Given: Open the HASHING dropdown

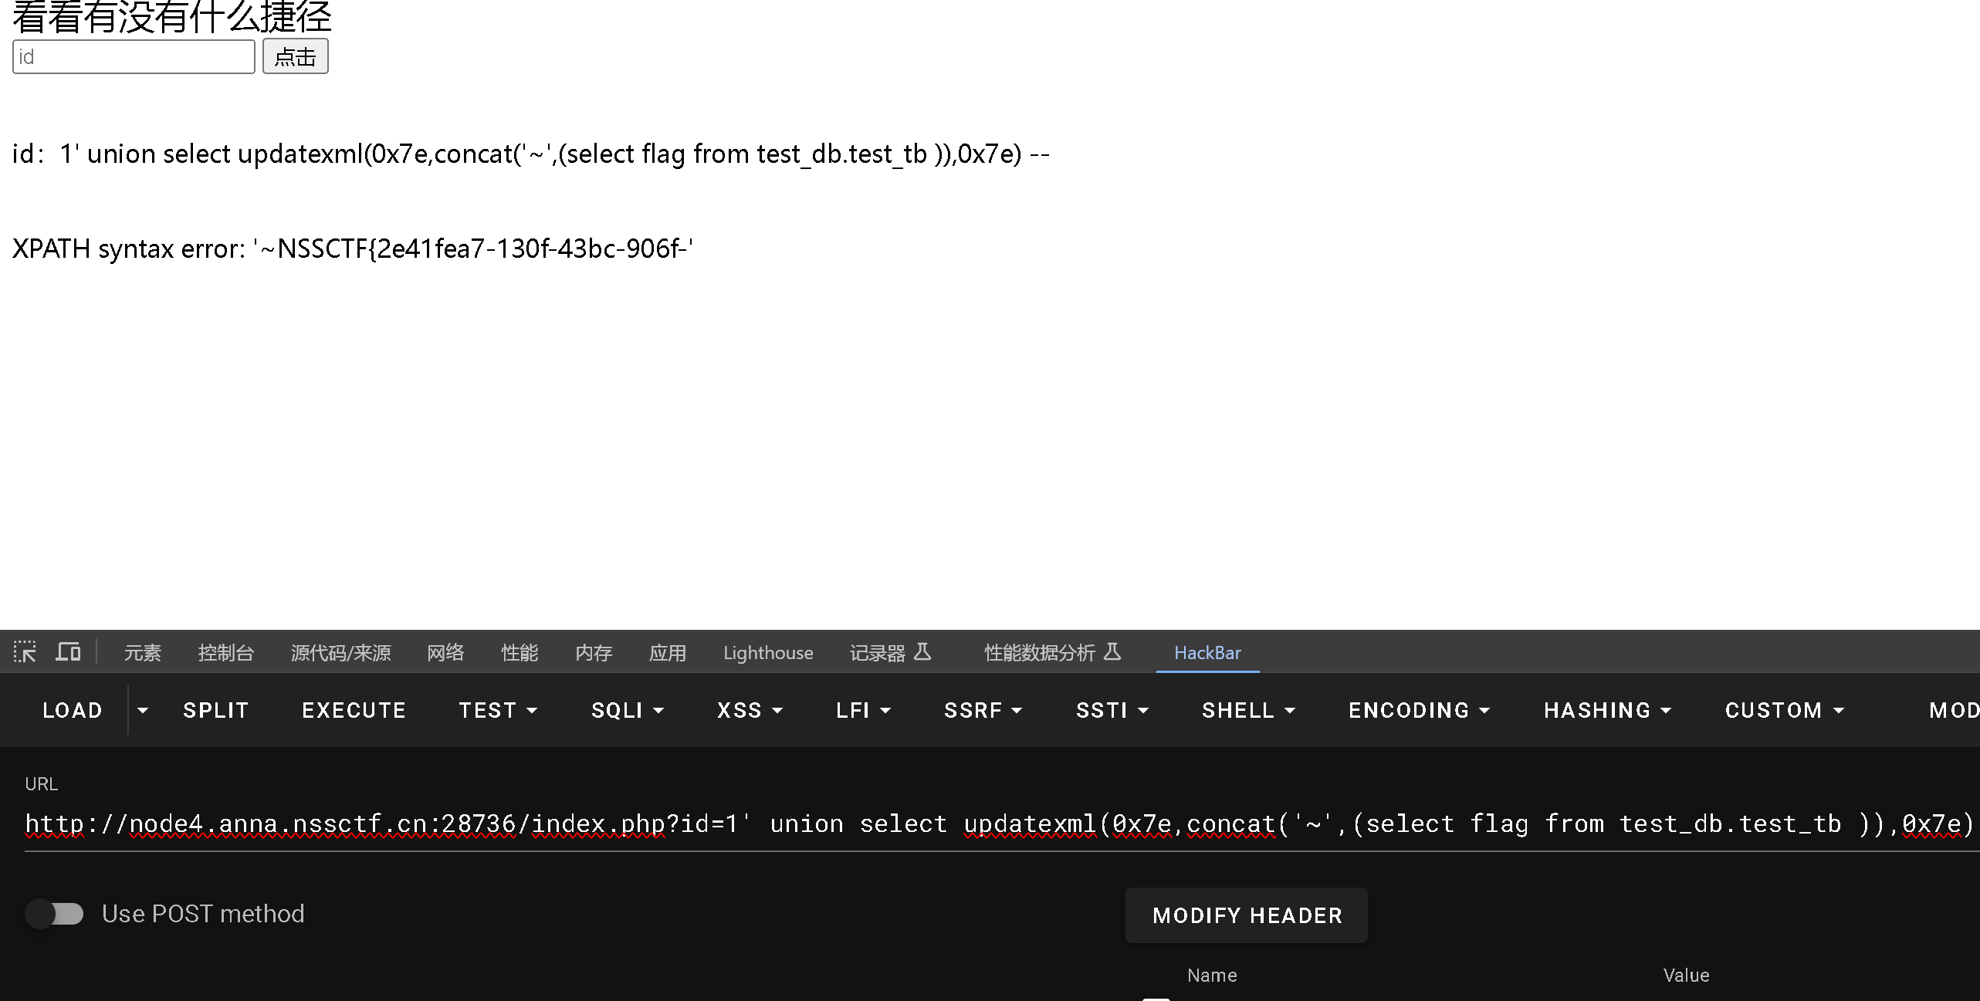Looking at the screenshot, I should 1607,710.
